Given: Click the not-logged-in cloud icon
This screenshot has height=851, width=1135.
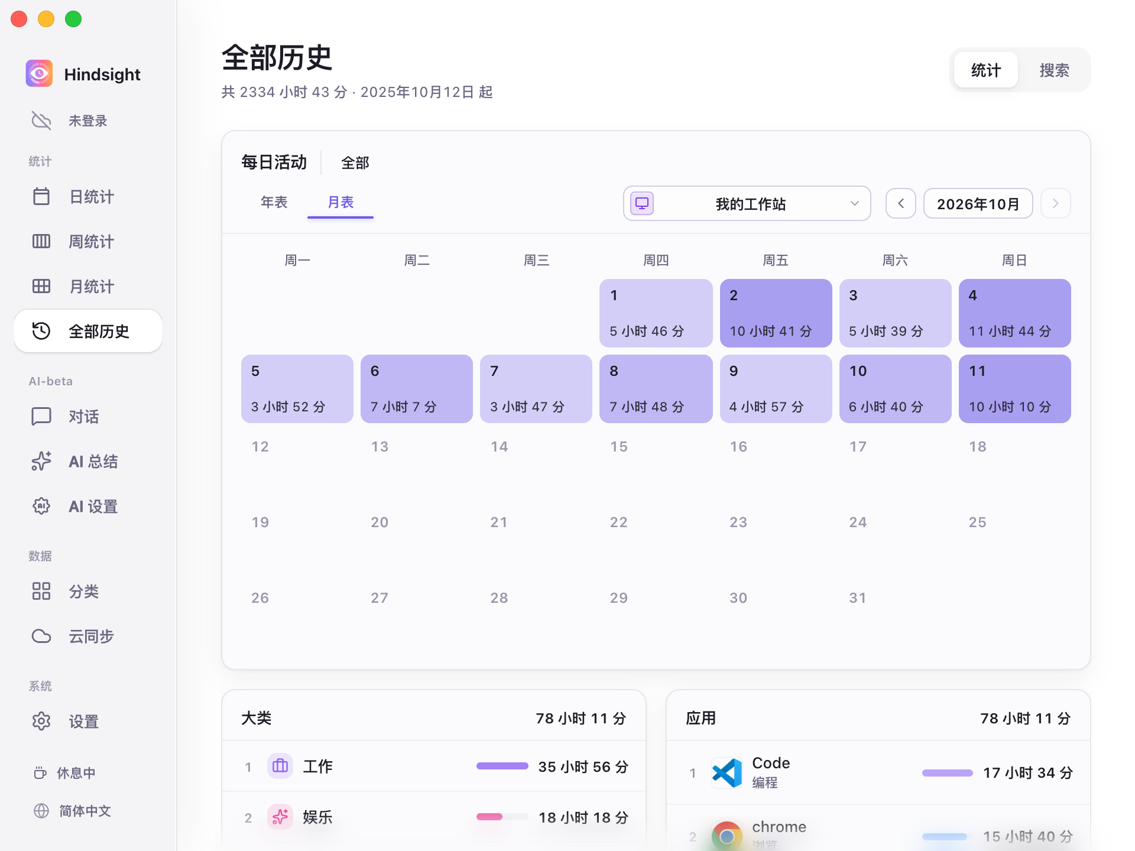Looking at the screenshot, I should point(41,121).
